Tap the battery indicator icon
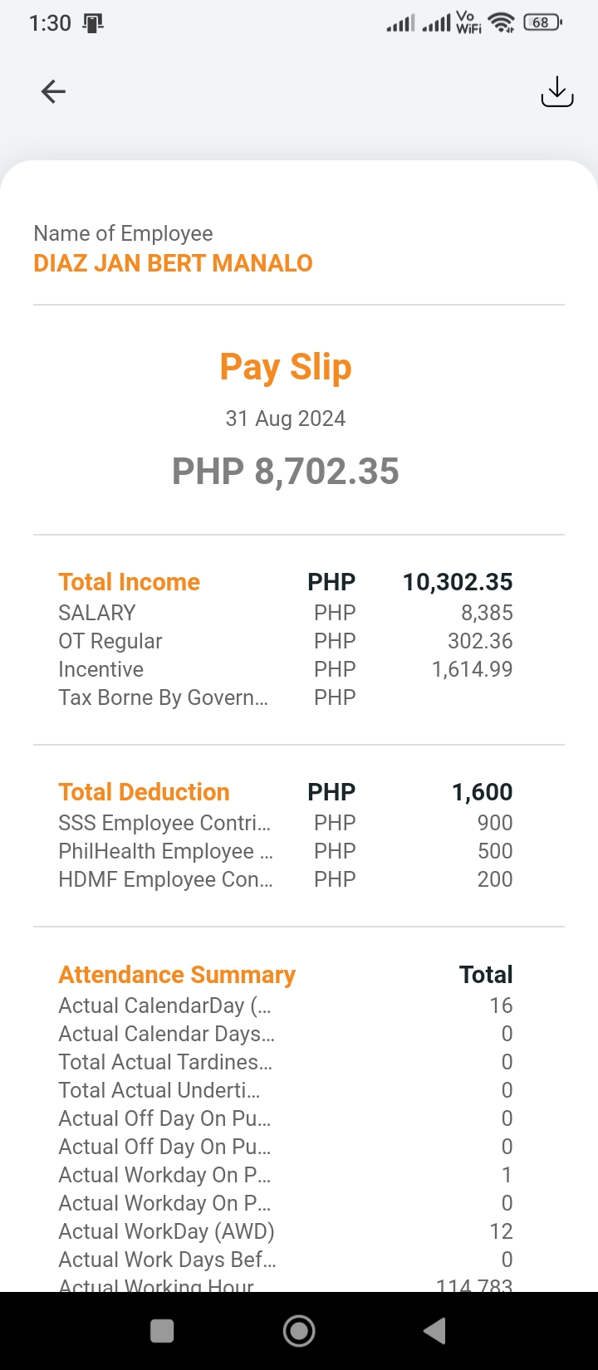598x1370 pixels. coord(542,23)
